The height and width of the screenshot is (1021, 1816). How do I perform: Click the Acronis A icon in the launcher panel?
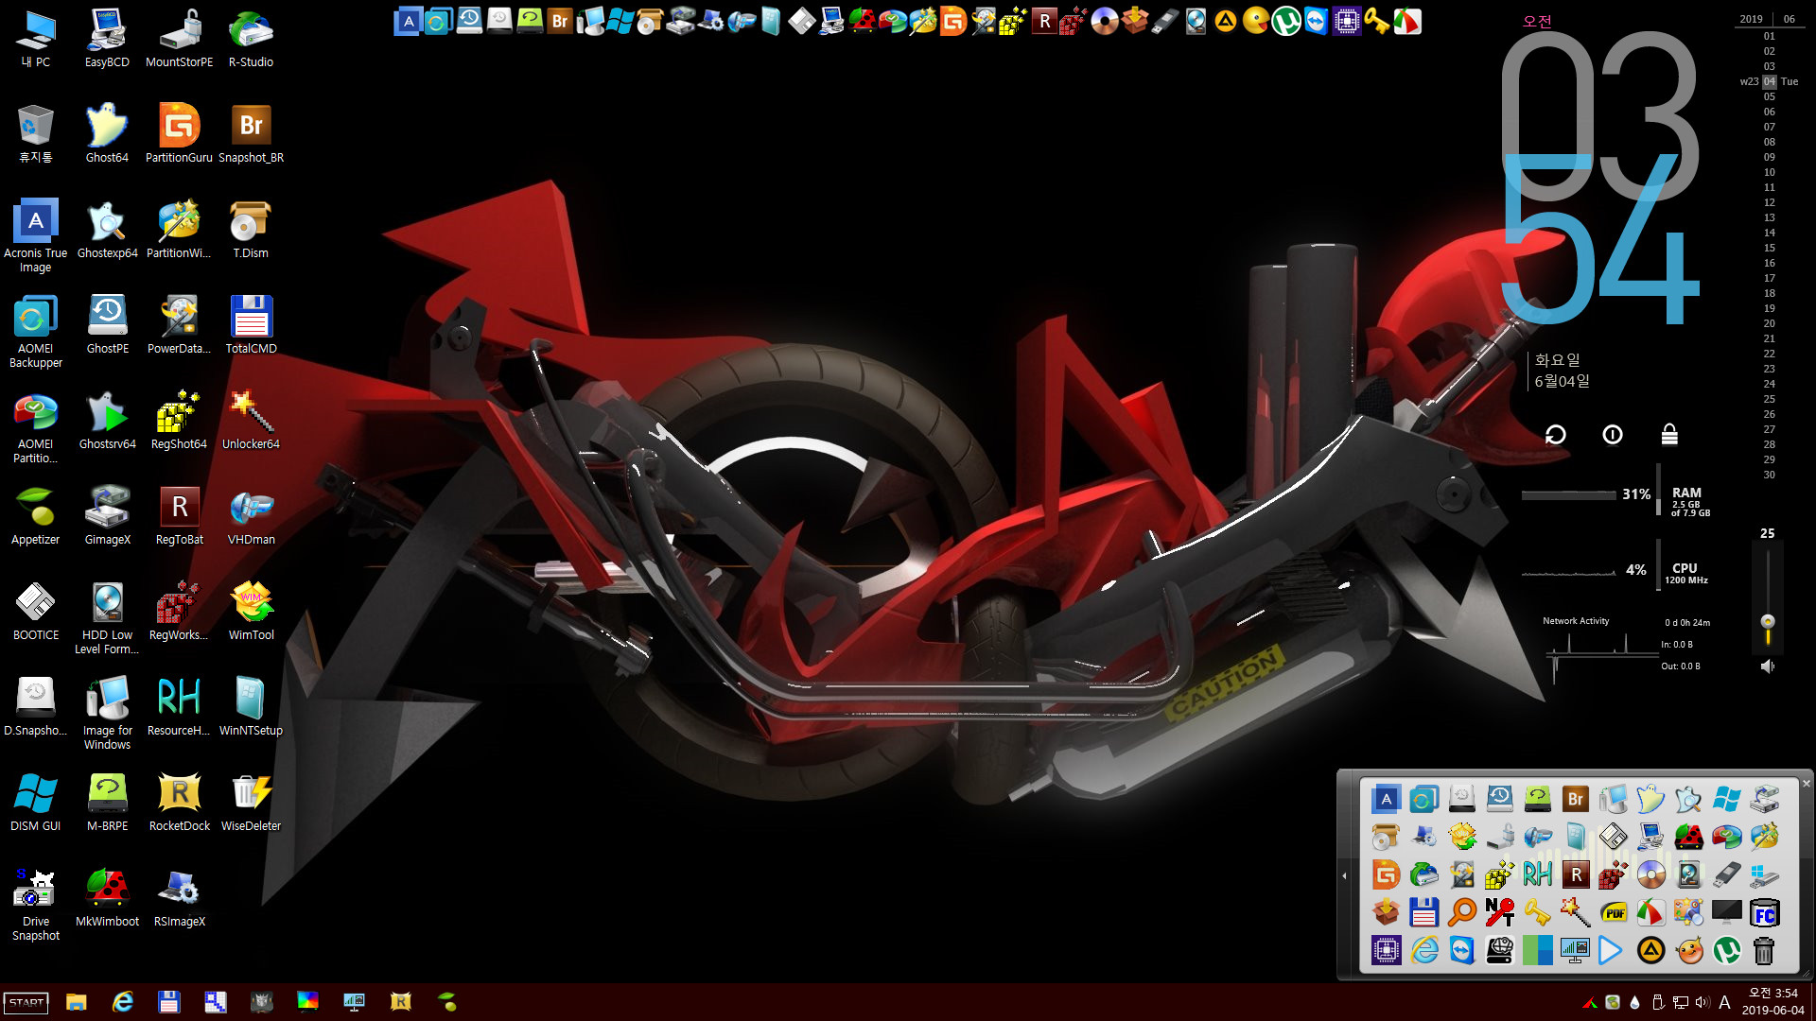1387,799
